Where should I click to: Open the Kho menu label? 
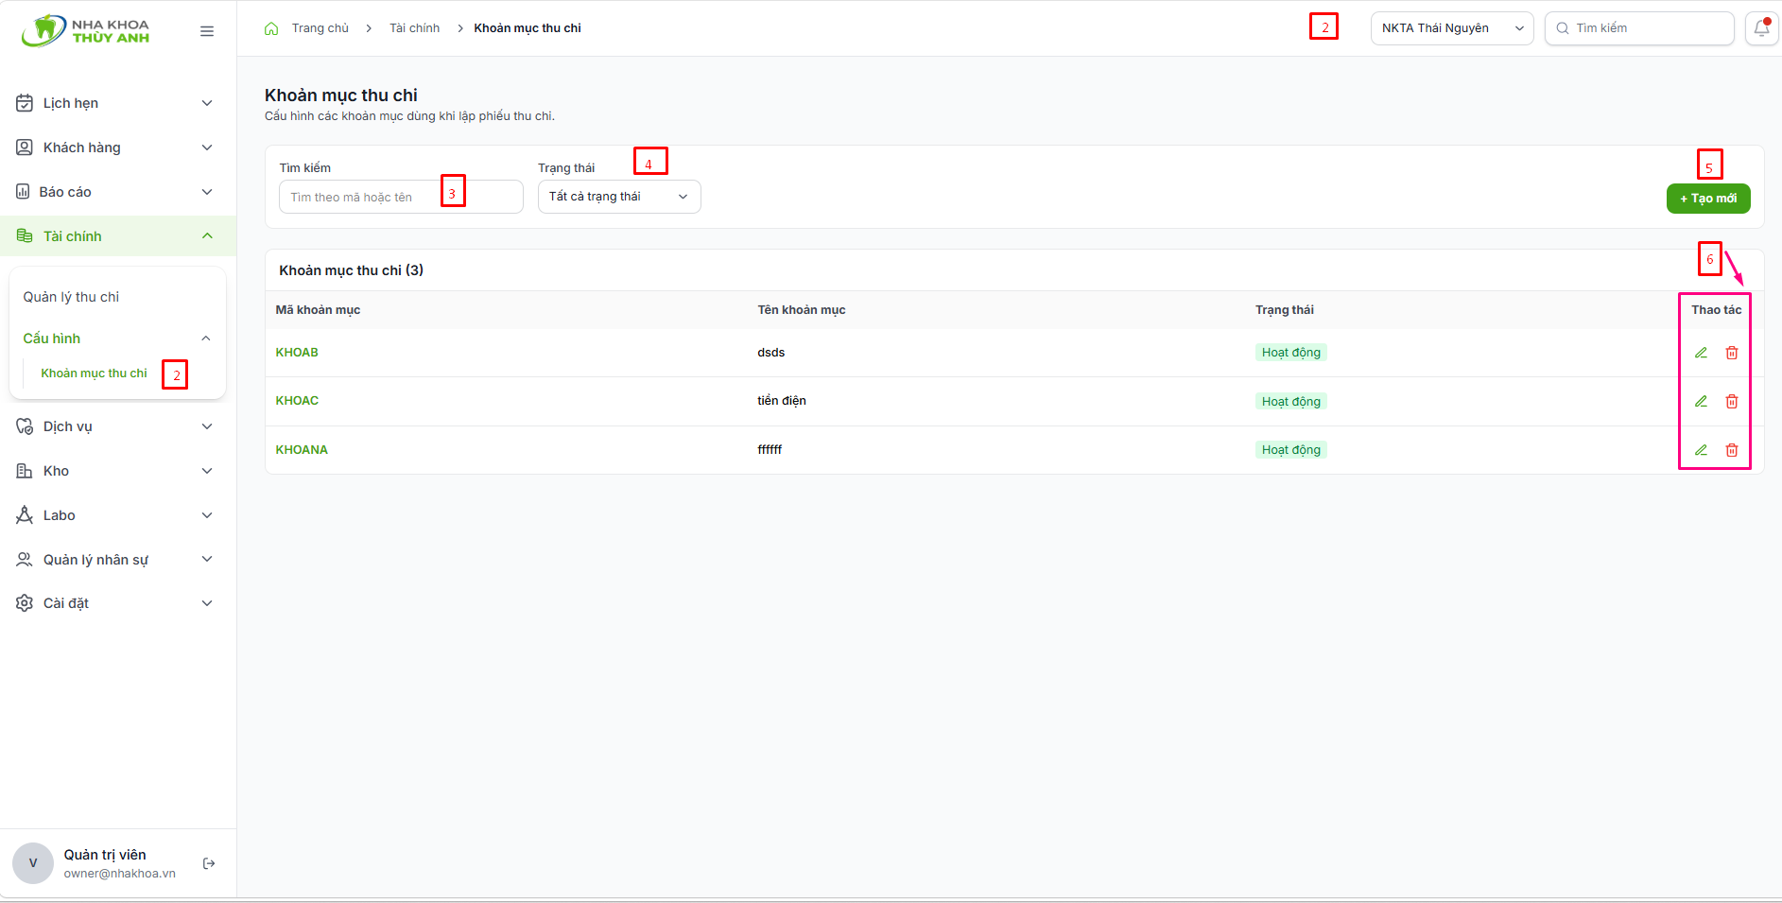click(x=56, y=471)
